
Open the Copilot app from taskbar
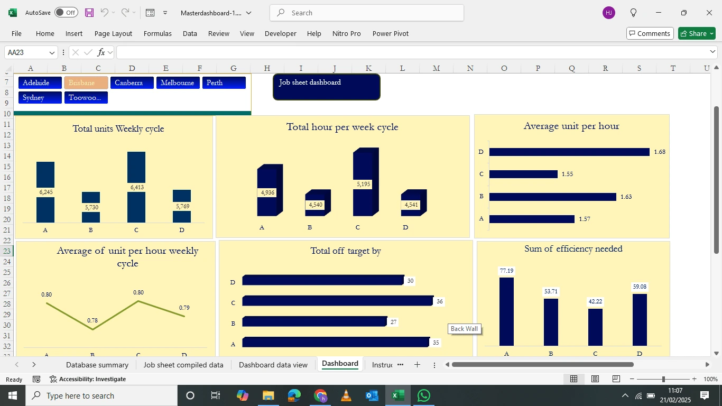[243, 395]
